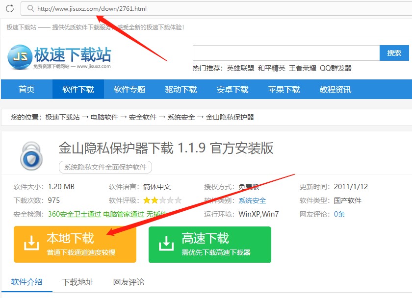The width and height of the screenshot is (412, 298).
Task: Click the 1.20 MB software size value
Action: point(61,187)
